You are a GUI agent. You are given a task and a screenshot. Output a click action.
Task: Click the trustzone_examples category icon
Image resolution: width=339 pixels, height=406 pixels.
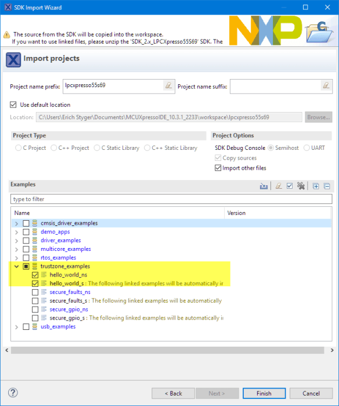click(35, 266)
